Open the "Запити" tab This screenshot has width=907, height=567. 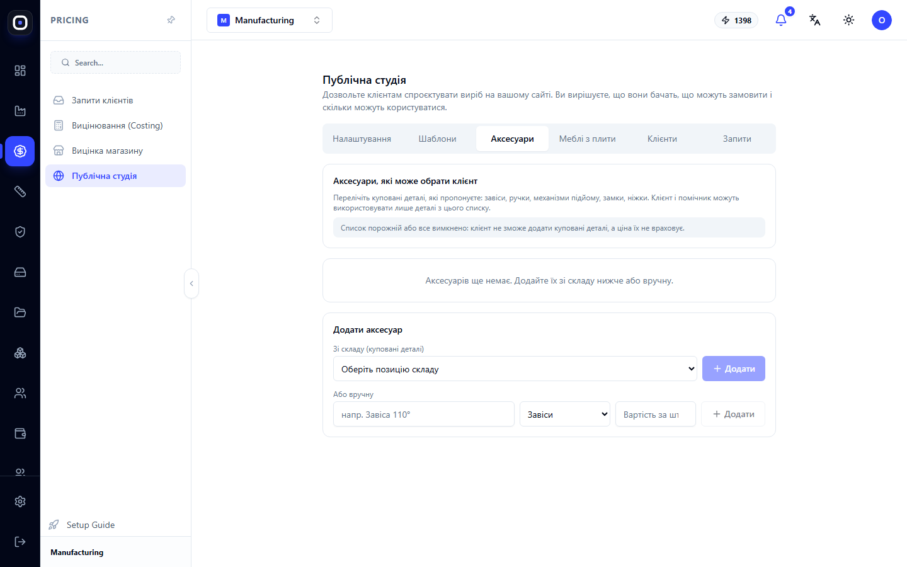pyautogui.click(x=737, y=139)
